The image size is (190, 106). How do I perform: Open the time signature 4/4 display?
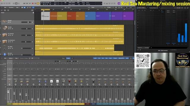pos(78,3)
